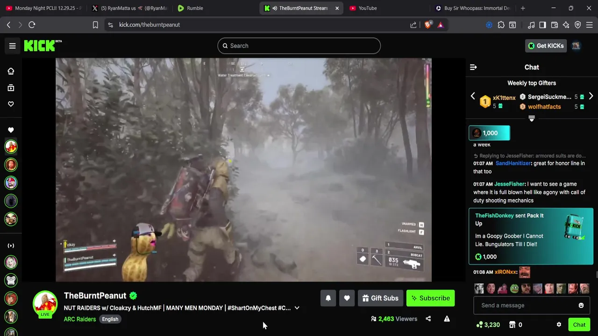The height and width of the screenshot is (336, 598).
Task: Open the browser extensions puzzle icon
Action: [x=501, y=25]
